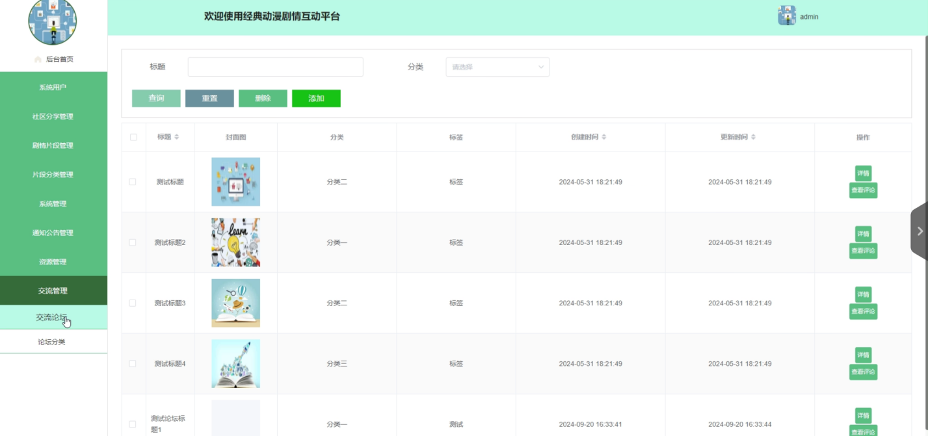Focus the 标题 search input field
The height and width of the screenshot is (436, 928).
click(276, 67)
